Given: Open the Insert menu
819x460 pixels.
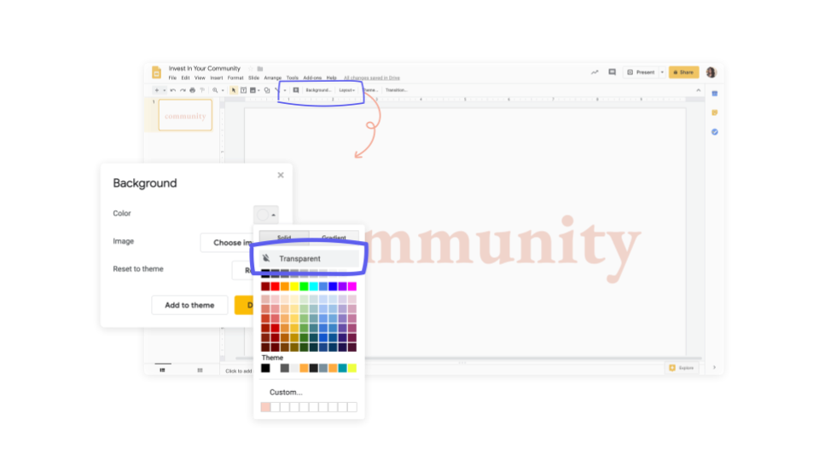Looking at the screenshot, I should coord(216,78).
